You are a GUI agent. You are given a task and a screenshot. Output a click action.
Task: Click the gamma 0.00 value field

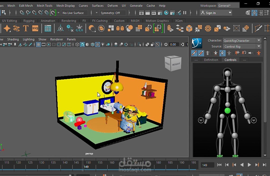pos(173,45)
